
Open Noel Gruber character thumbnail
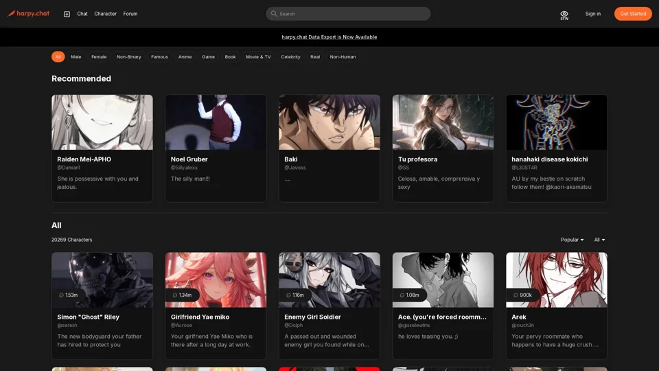coord(216,122)
